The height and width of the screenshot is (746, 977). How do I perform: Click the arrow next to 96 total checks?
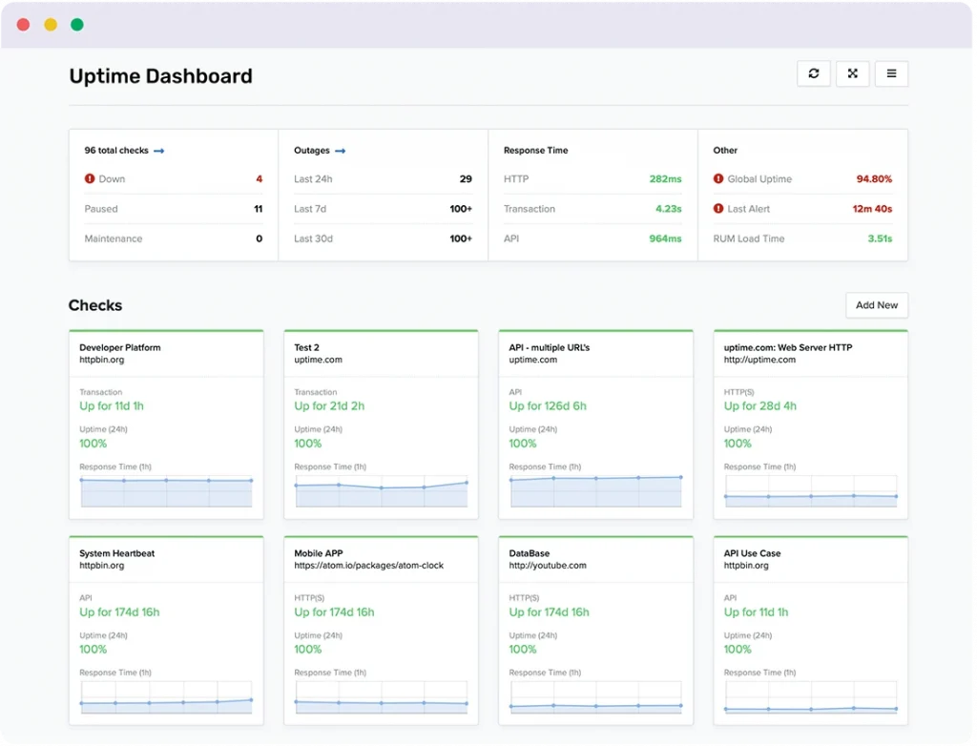(x=159, y=151)
